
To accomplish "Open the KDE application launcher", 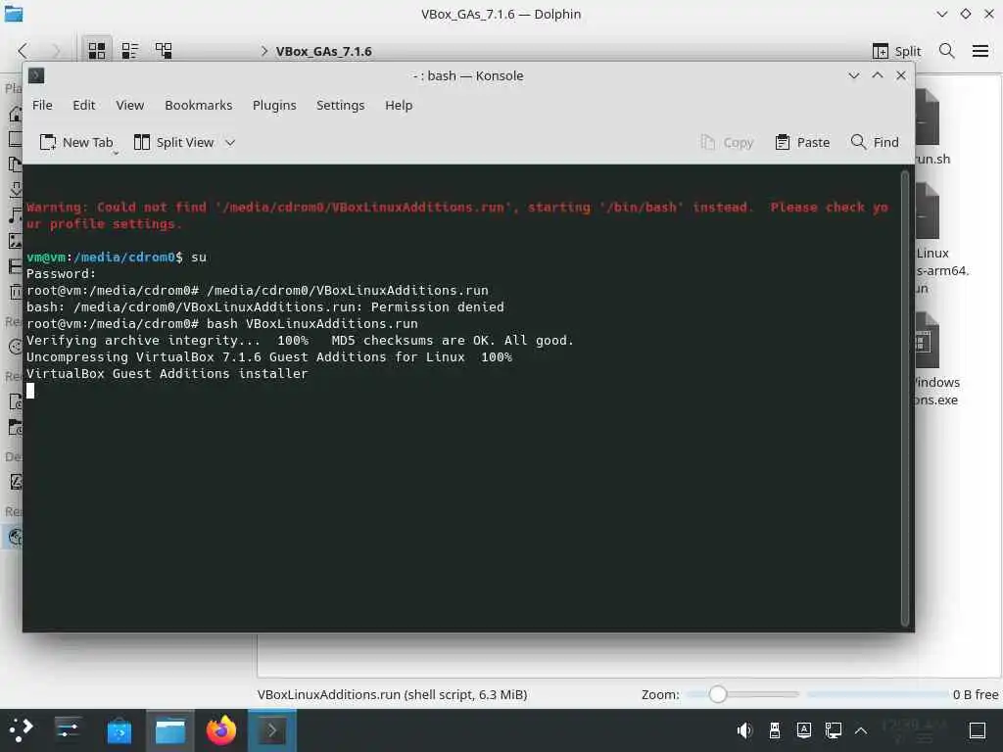I will click(20, 729).
